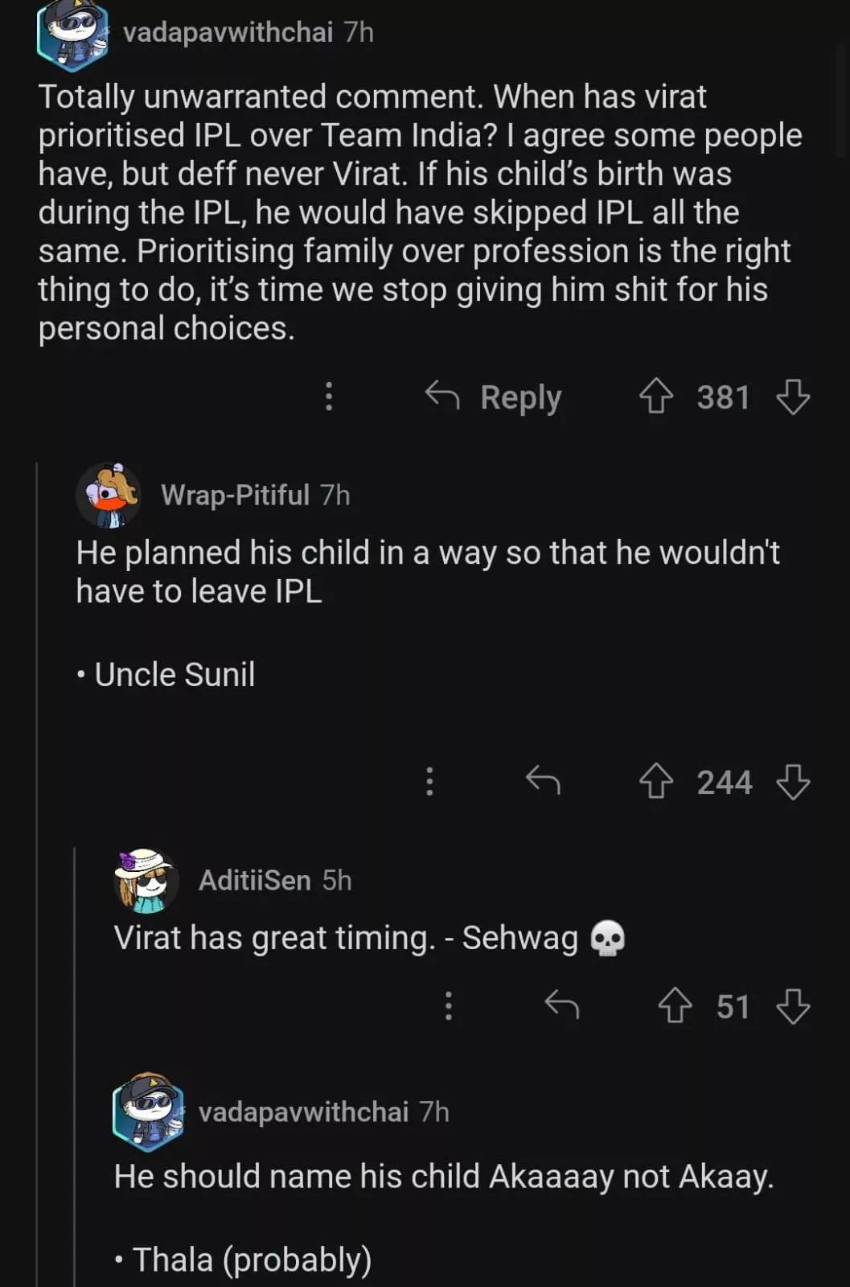Reply to vadapavwithchai's top comment
The image size is (850, 1287).
494,397
